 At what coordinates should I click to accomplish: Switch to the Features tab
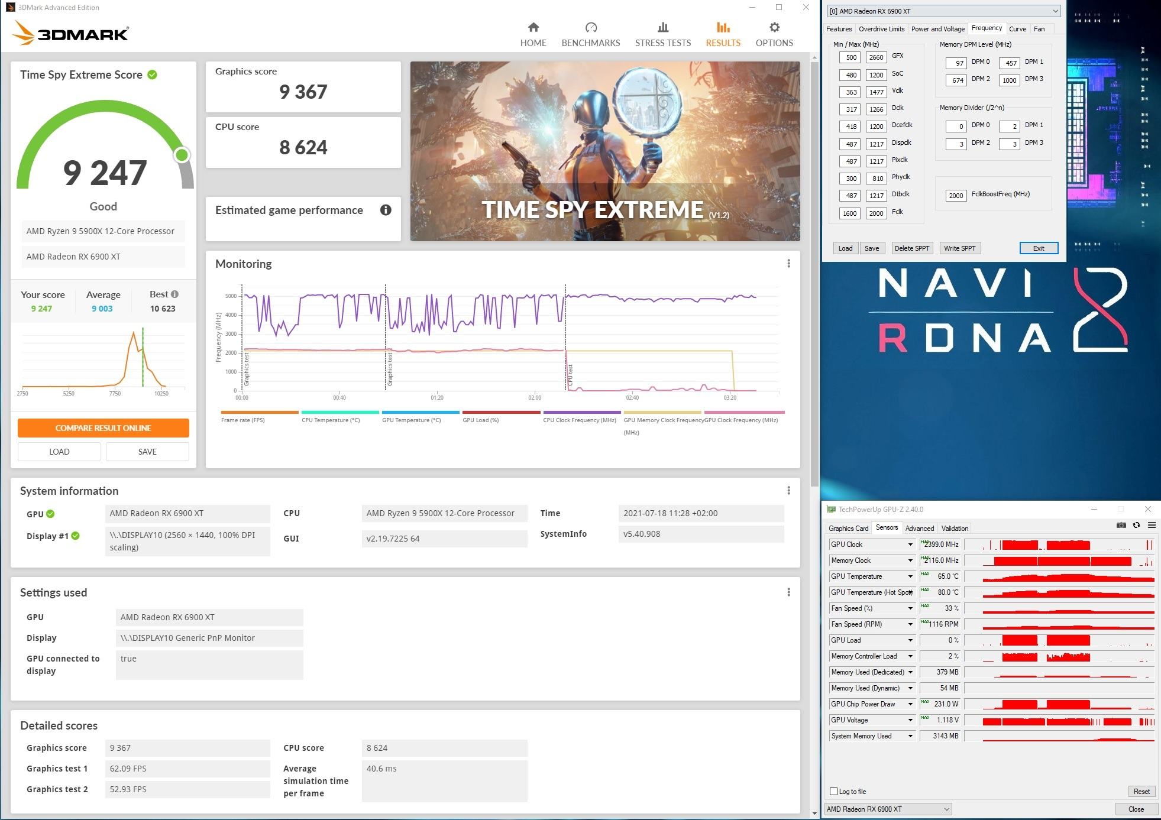839,29
